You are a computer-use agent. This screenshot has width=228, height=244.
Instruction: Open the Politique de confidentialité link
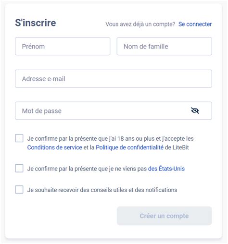(129, 147)
